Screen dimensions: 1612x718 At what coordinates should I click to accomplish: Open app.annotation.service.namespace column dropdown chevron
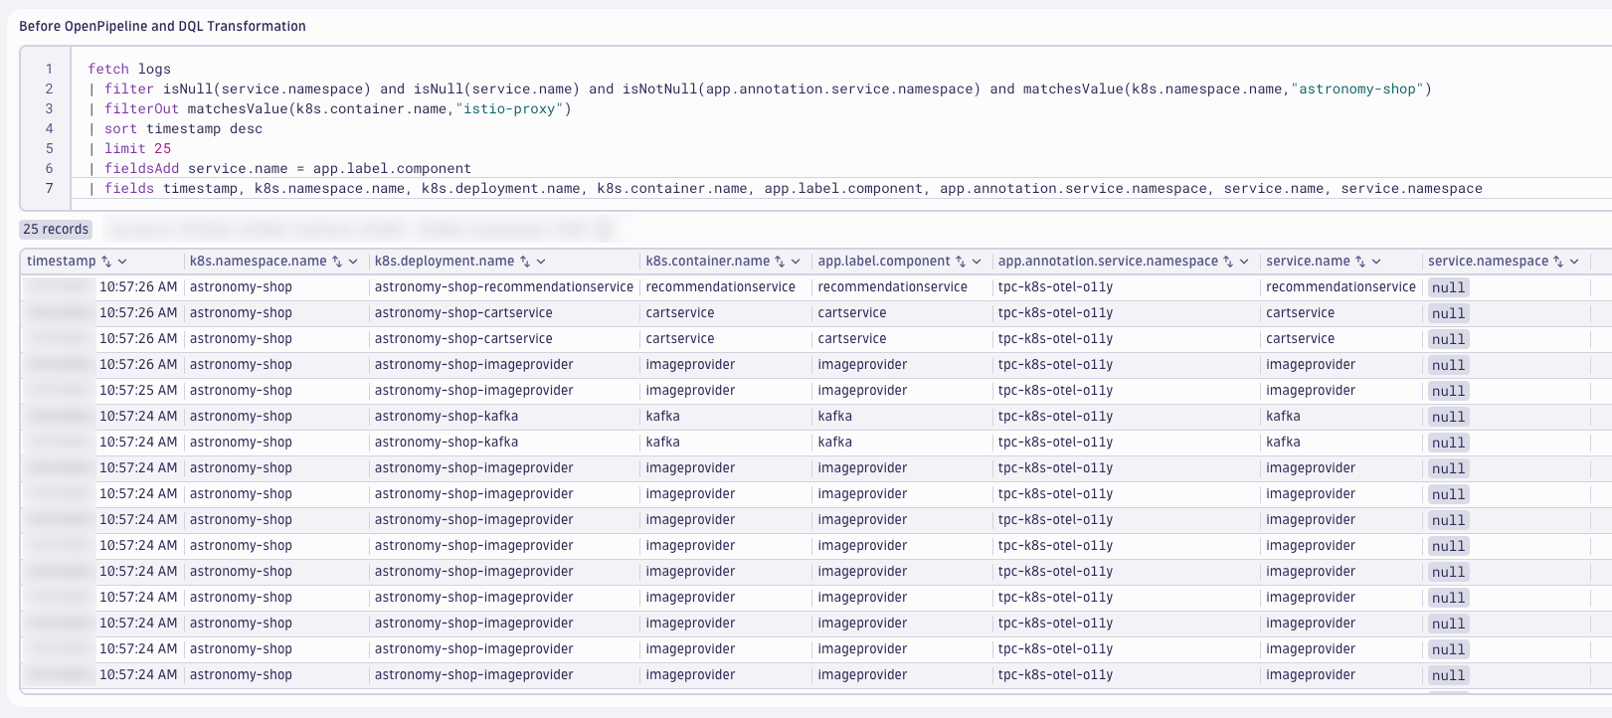click(1244, 262)
